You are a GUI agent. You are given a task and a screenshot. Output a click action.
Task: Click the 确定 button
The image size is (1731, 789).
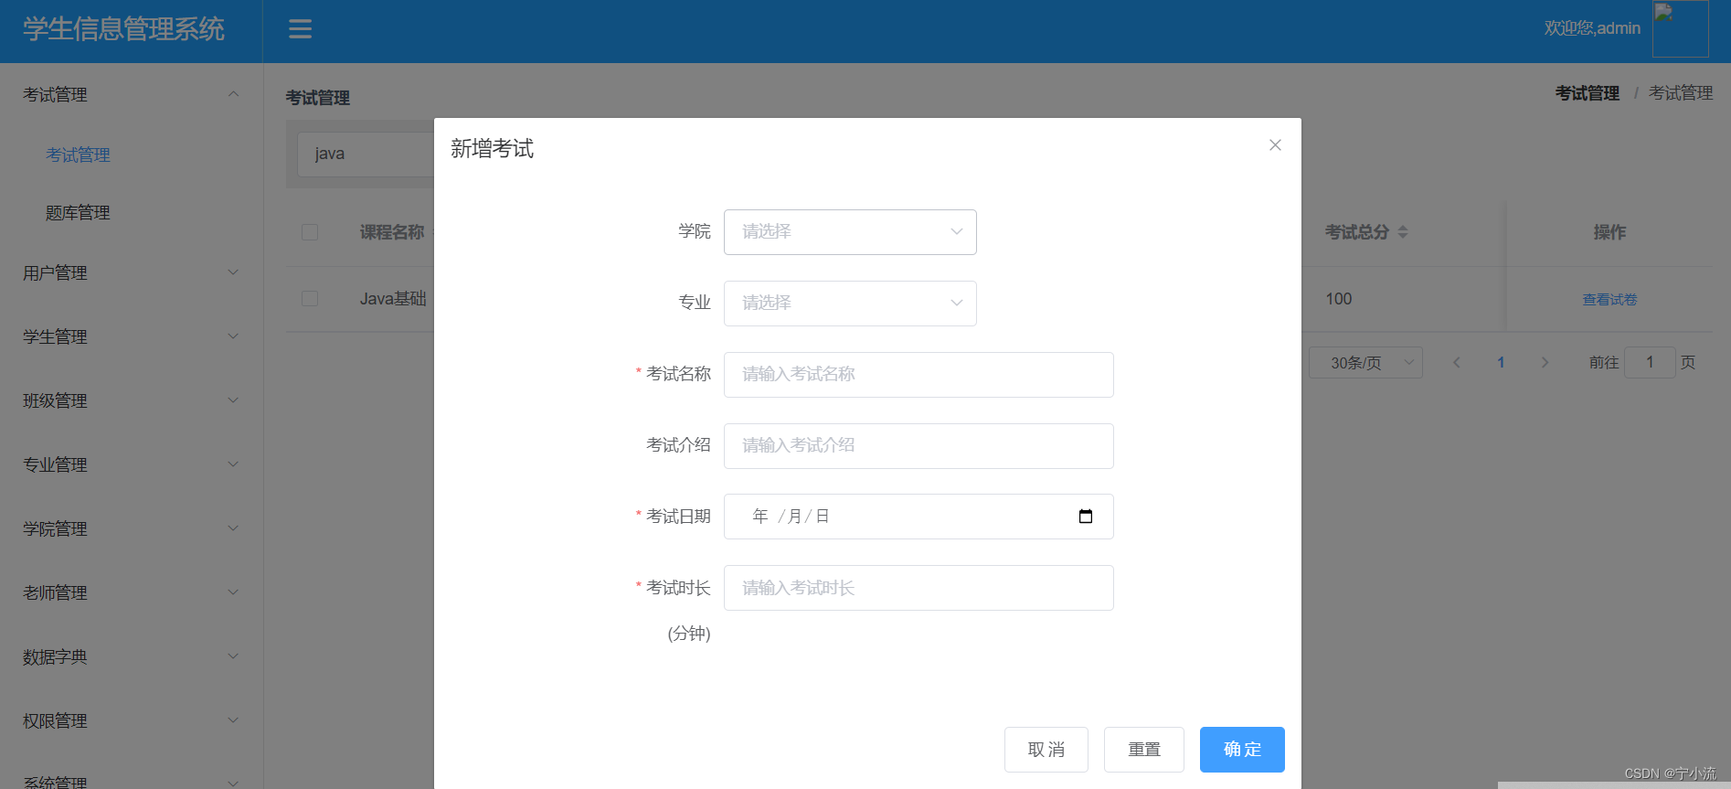[x=1242, y=750]
